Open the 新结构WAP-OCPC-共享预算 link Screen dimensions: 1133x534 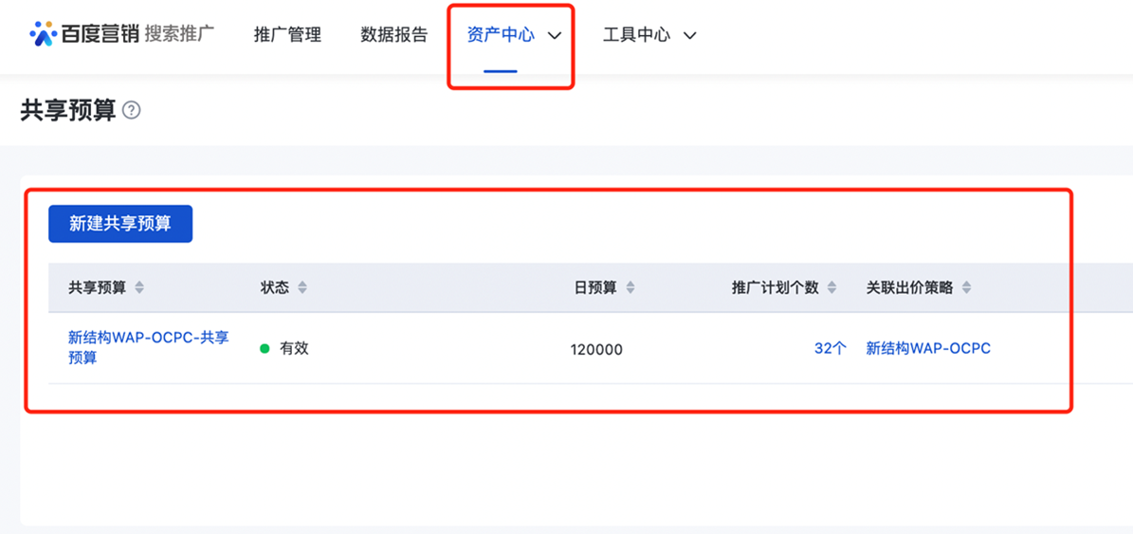tap(149, 347)
